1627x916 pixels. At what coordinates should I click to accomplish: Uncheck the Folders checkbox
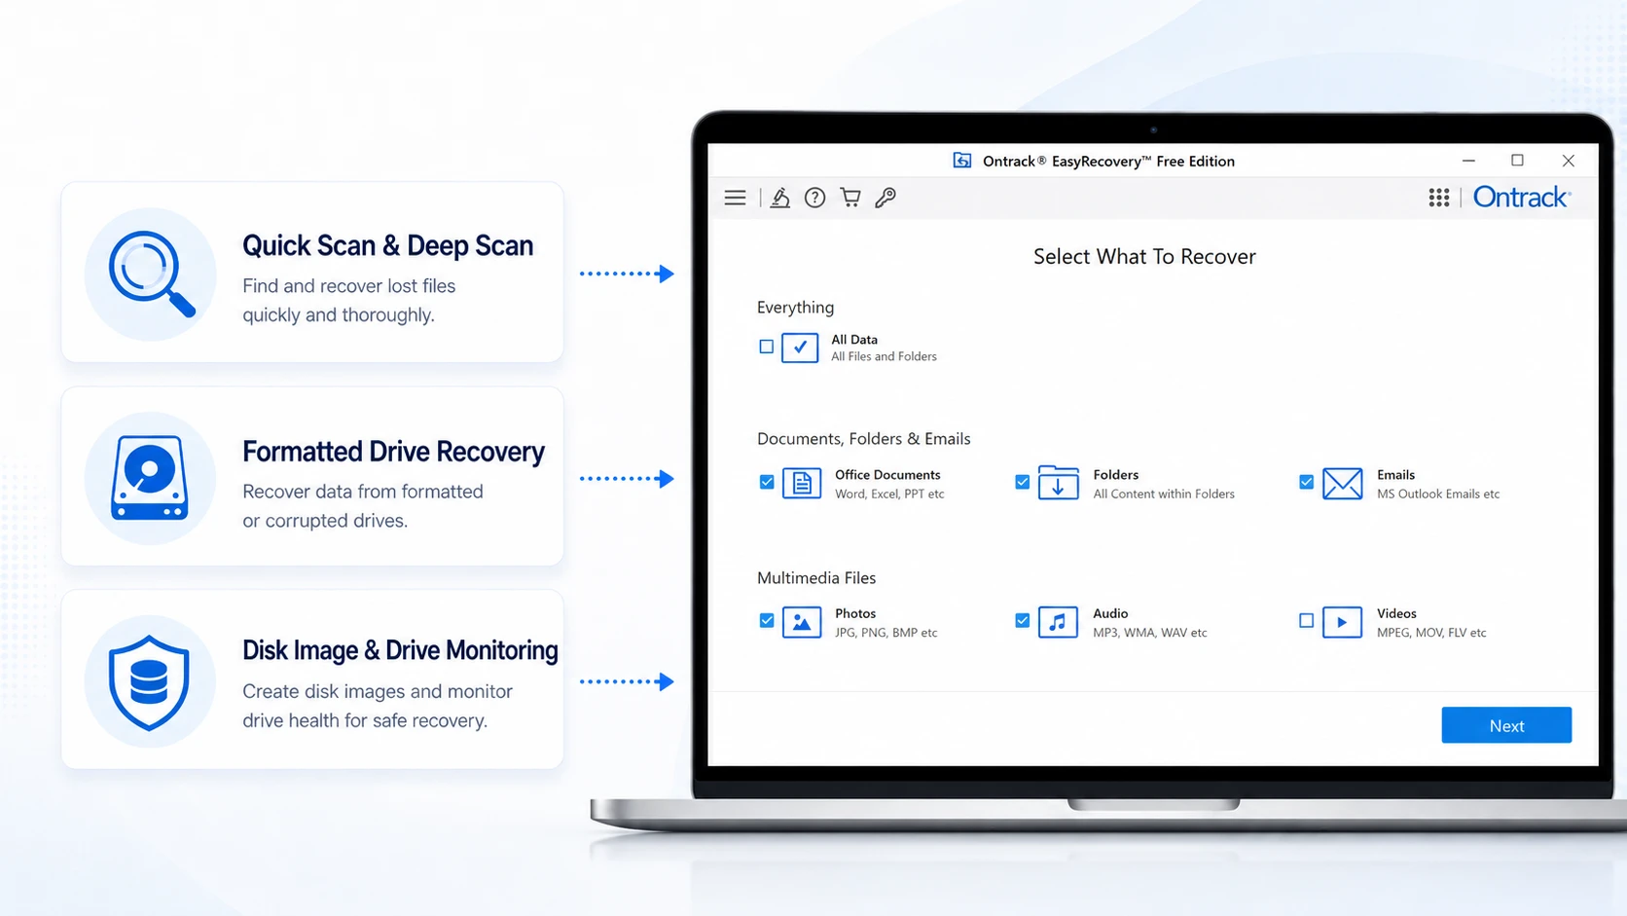point(1022,482)
